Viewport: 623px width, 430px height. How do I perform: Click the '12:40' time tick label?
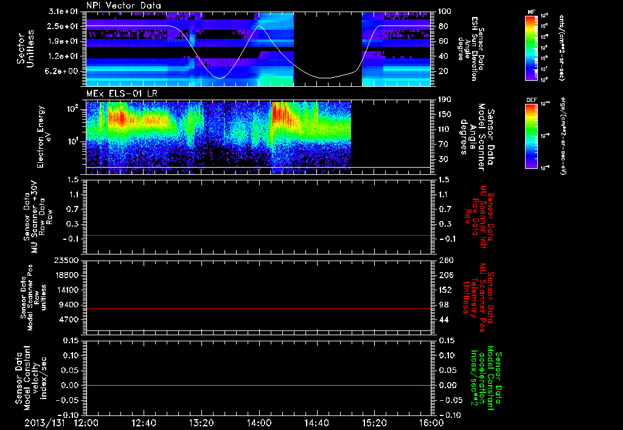pyautogui.click(x=144, y=423)
